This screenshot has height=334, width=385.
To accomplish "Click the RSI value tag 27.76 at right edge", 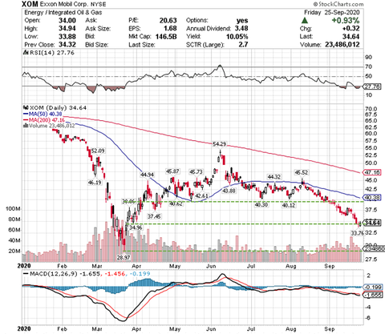I will [x=372, y=87].
